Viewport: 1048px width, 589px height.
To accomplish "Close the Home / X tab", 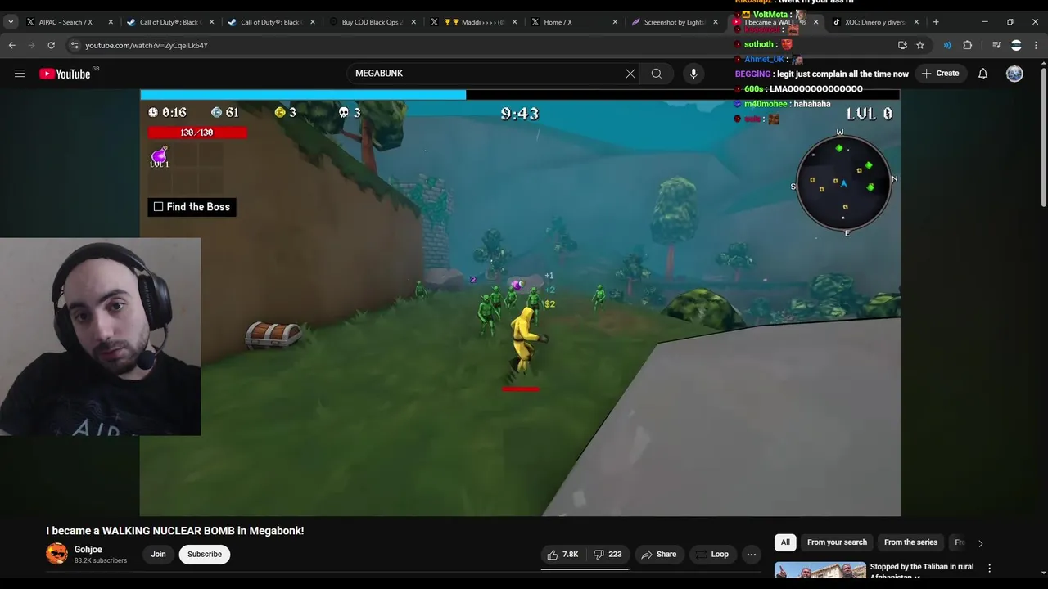I will tap(615, 22).
